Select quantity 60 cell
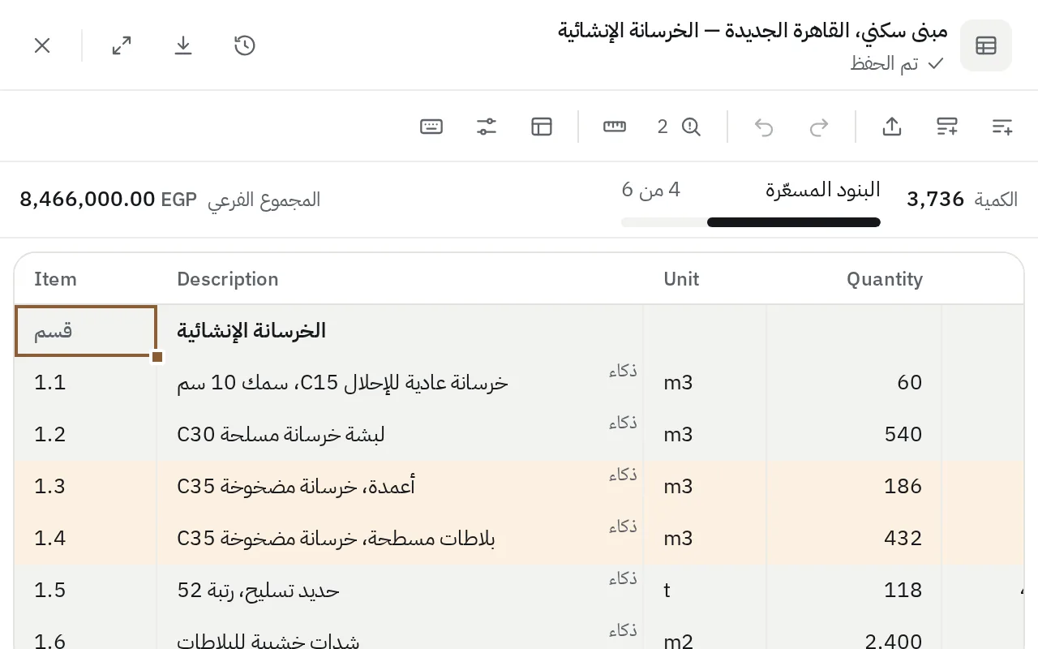The width and height of the screenshot is (1038, 649). point(854,383)
